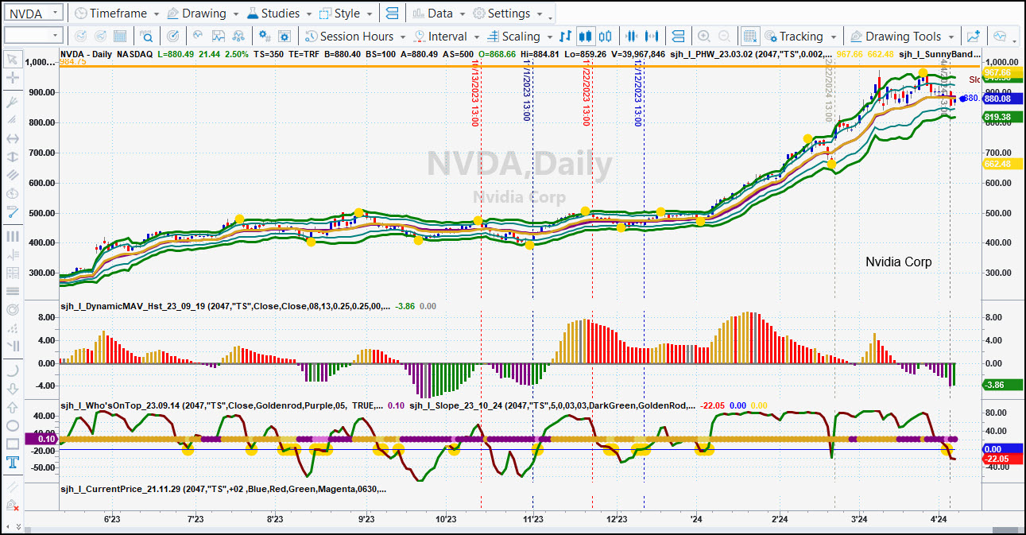Click the 11/22/2023 red vertical line marker
This screenshot has height=535, width=1026.
point(586,92)
